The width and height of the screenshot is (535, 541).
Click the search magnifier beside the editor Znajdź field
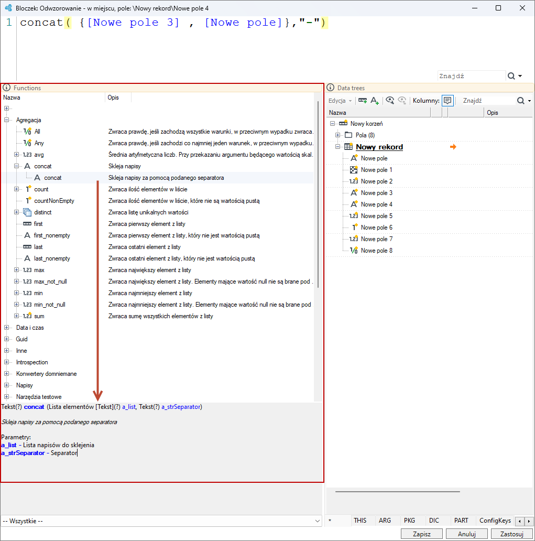pos(511,76)
